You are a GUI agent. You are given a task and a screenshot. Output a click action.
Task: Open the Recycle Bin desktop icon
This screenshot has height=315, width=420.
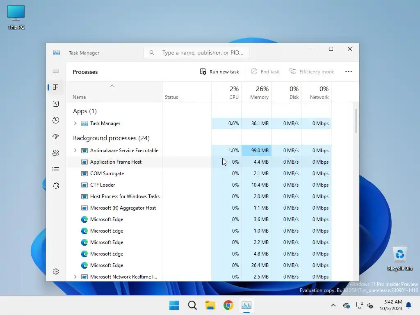(x=400, y=258)
